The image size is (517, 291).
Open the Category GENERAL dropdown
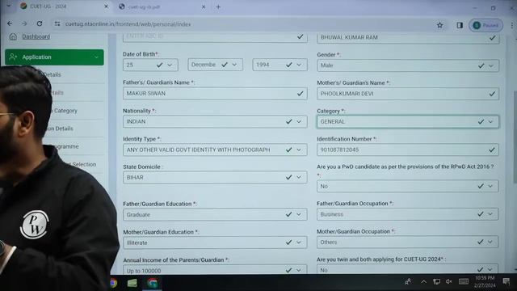pyautogui.click(x=408, y=122)
